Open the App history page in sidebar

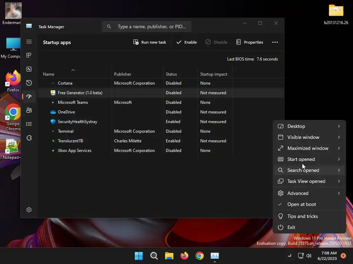(29, 83)
